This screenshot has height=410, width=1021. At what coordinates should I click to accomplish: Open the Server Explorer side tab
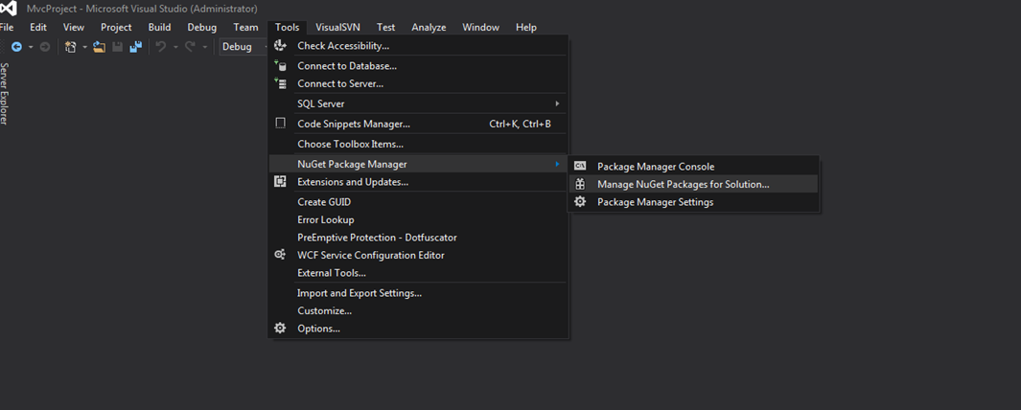click(x=5, y=93)
